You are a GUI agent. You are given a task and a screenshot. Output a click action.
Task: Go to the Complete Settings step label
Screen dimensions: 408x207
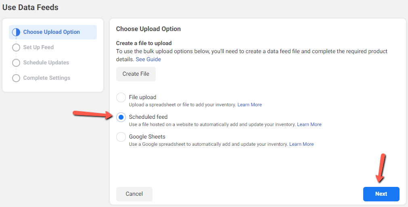pyautogui.click(x=46, y=78)
